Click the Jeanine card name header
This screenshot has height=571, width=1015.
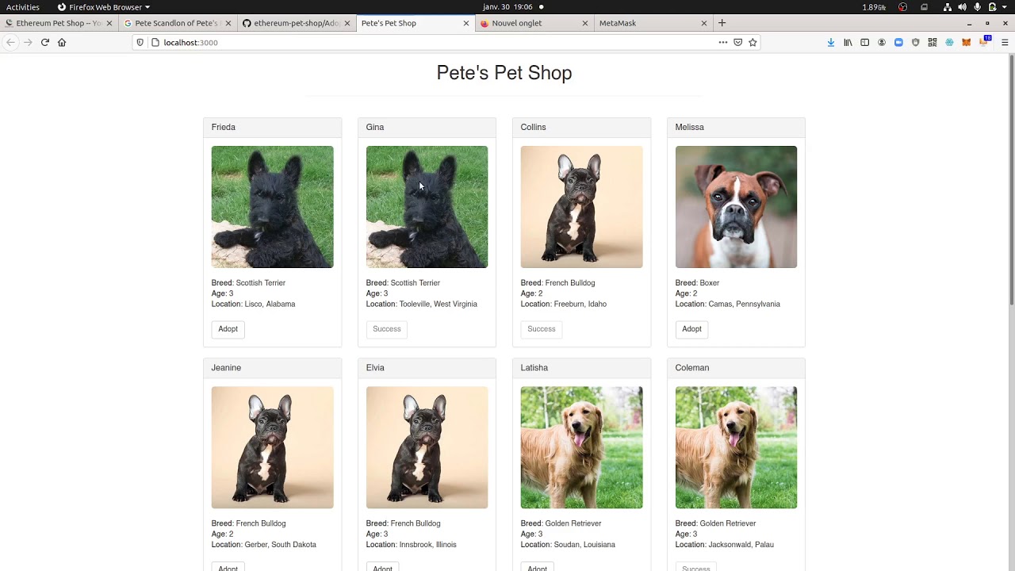click(272, 368)
